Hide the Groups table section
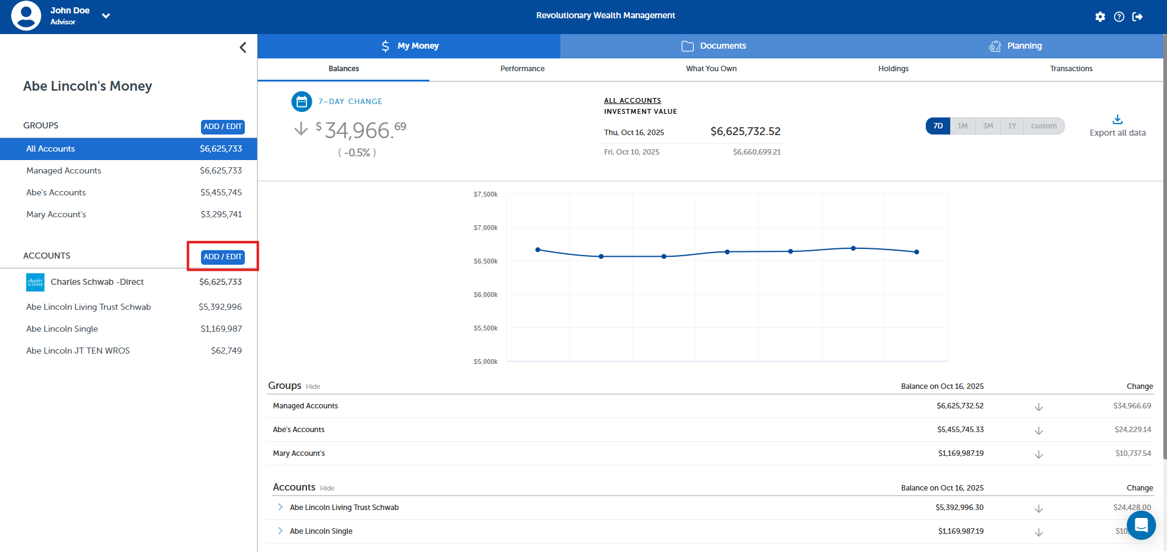1167x552 pixels. pyautogui.click(x=313, y=386)
